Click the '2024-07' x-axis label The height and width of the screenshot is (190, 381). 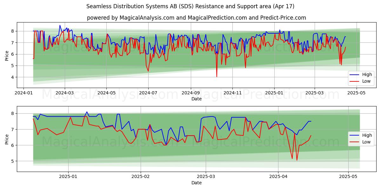(x=148, y=93)
